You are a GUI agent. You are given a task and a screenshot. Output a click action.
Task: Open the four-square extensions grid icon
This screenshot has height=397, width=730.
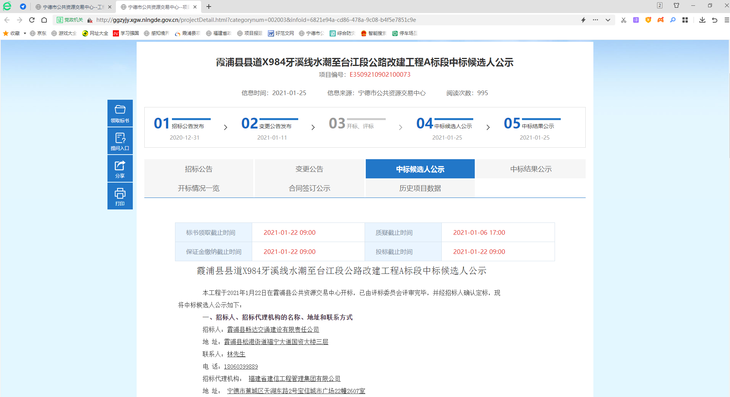coord(685,20)
